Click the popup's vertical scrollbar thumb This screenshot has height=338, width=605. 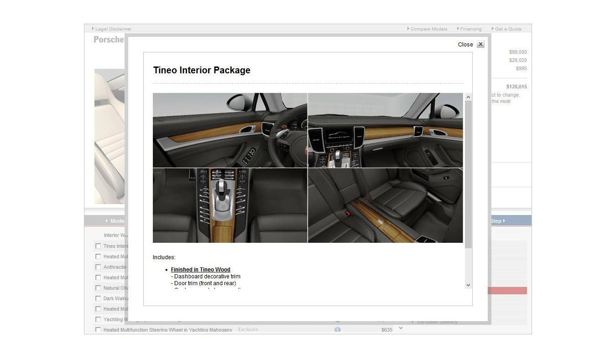click(468, 174)
